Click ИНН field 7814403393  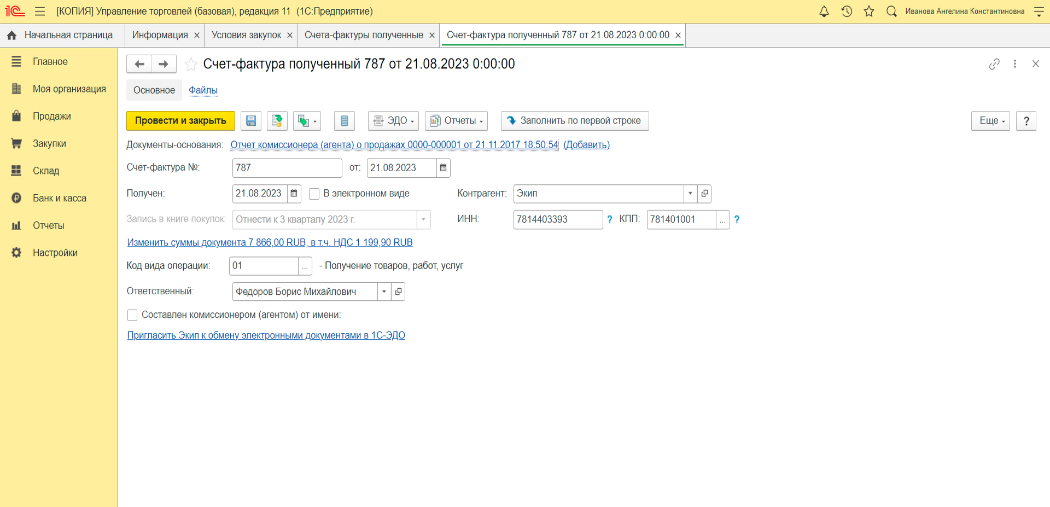[558, 220]
